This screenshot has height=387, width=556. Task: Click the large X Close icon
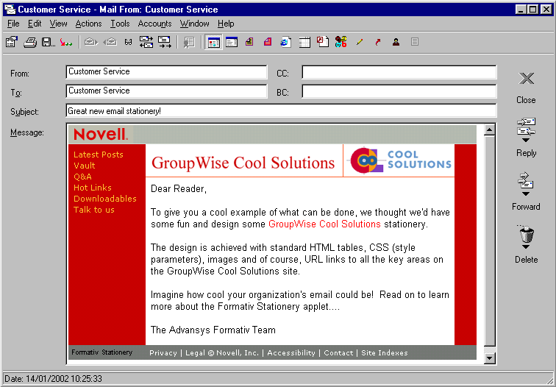(x=527, y=79)
